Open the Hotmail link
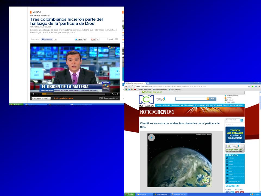This screenshot has height=196, width=261. pos(228,98)
